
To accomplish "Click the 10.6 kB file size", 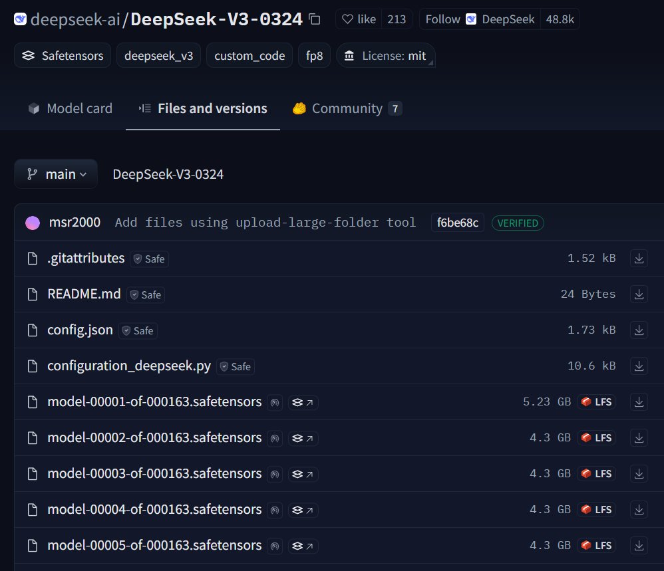I will coord(591,366).
